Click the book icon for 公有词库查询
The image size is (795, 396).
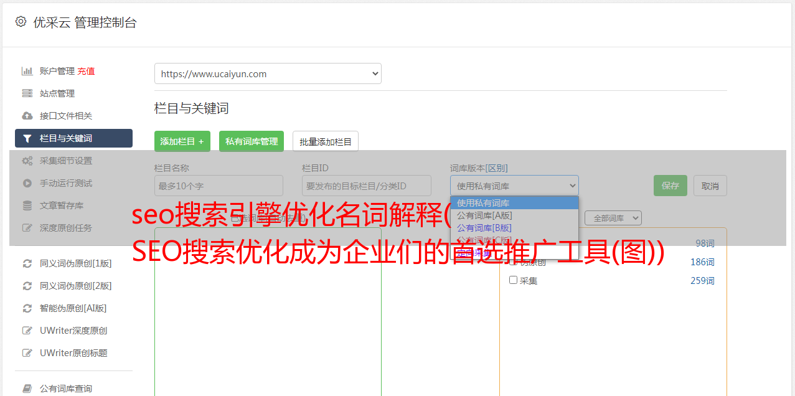(x=27, y=389)
